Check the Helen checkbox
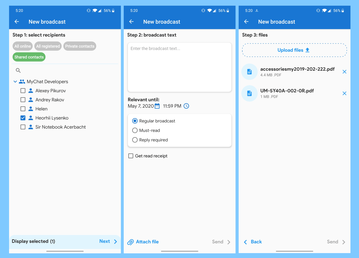The image size is (359, 258). (23, 109)
